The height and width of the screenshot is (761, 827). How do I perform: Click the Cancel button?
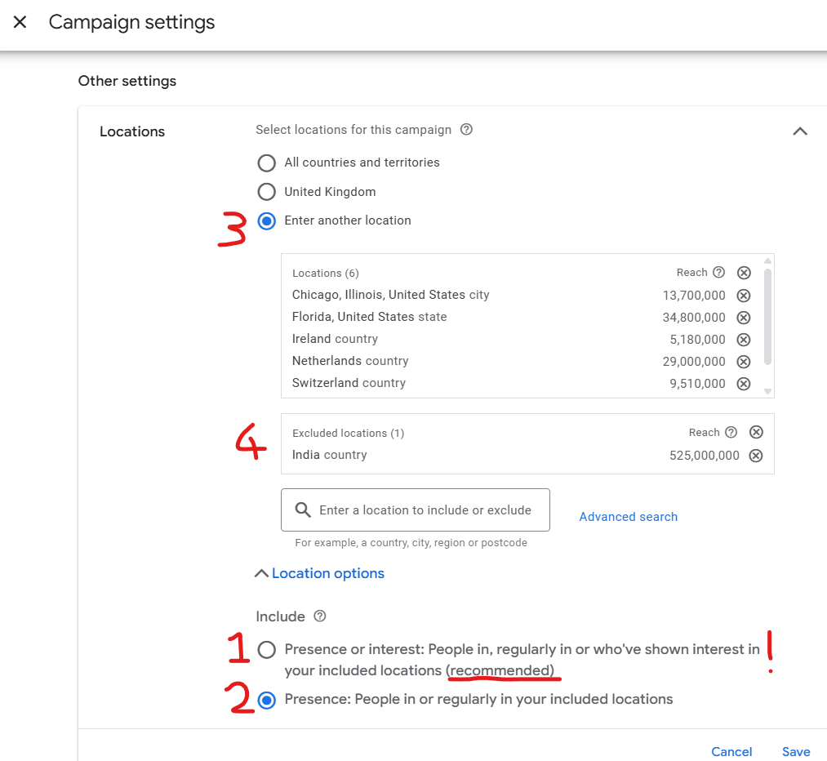point(731,751)
